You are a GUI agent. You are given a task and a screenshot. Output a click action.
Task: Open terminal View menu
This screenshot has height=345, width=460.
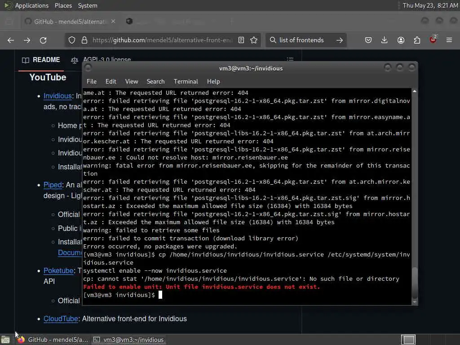(x=132, y=82)
